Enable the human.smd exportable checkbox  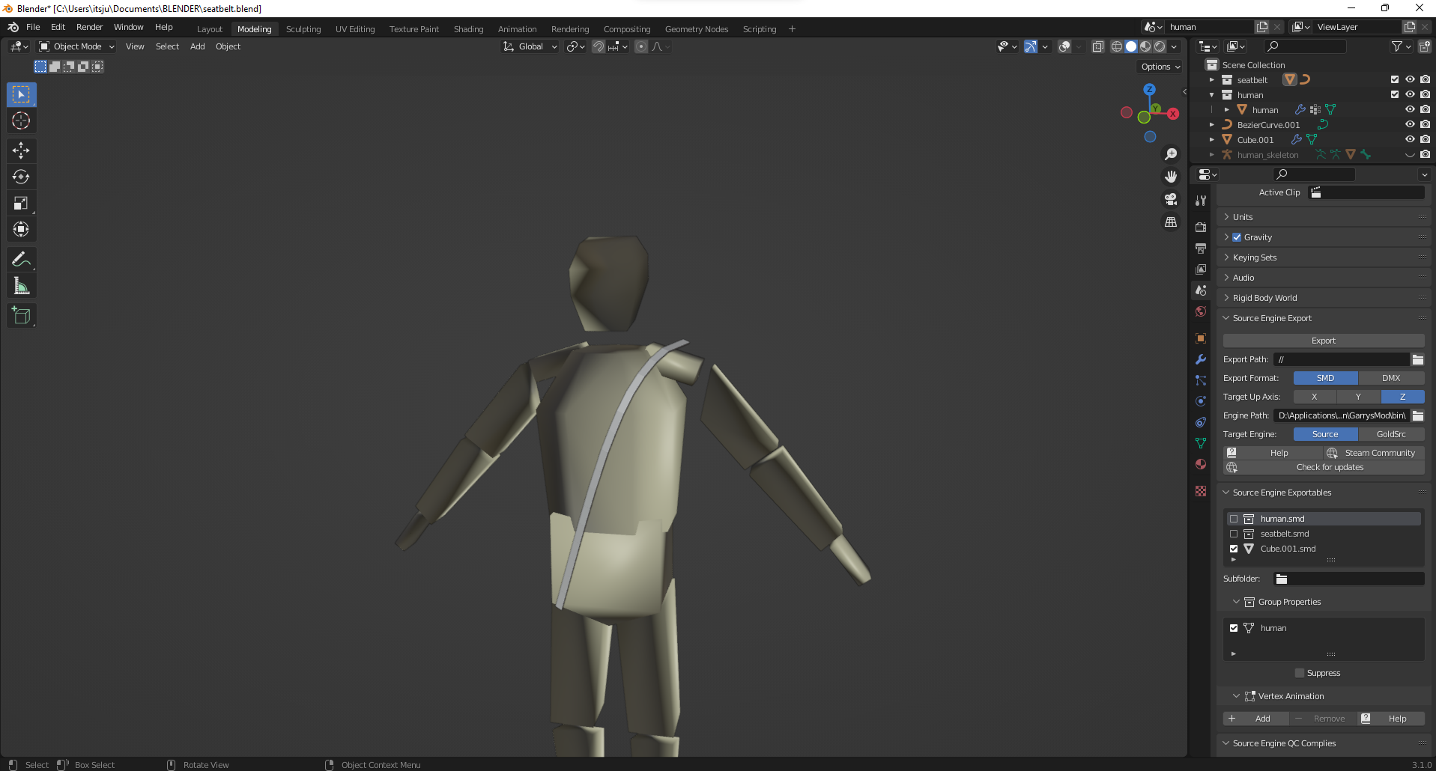click(1234, 519)
